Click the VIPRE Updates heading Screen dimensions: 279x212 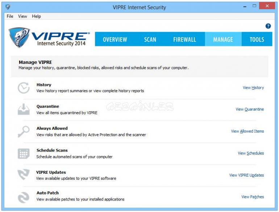(51, 172)
